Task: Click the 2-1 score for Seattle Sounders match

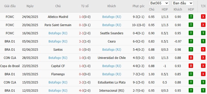Action: pyautogui.click(x=82, y=33)
